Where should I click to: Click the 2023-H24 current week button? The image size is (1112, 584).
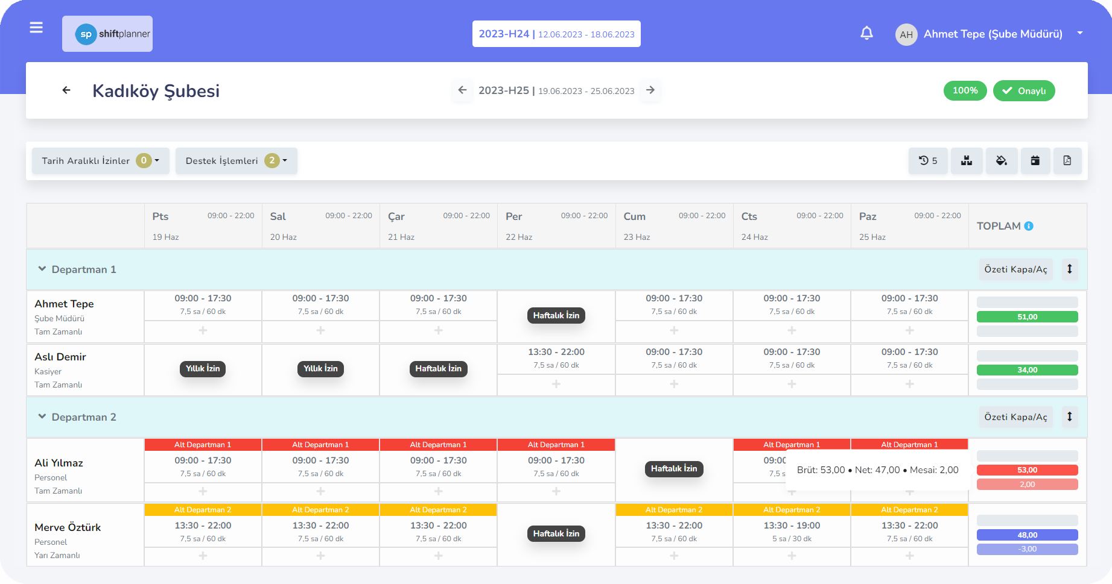point(556,34)
